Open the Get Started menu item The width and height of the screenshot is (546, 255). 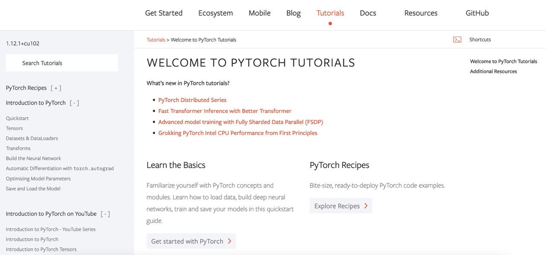tap(164, 13)
